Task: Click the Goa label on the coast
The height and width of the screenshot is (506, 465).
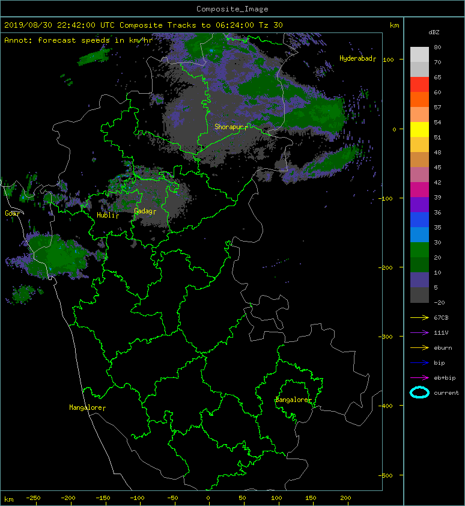Action: 12,213
